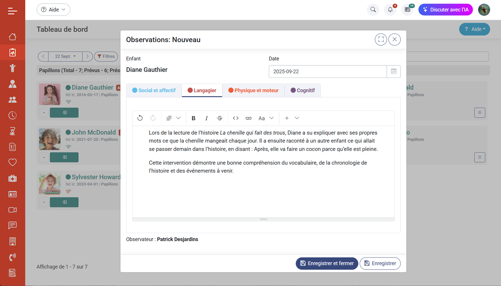Expand the plus insert dropdown
The width and height of the screenshot is (501, 286).
click(292, 118)
